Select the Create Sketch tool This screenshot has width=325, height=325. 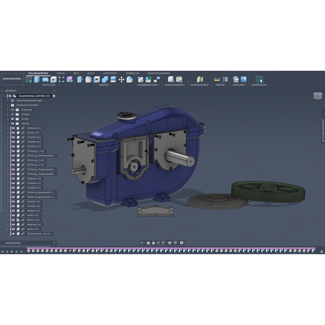[29, 79]
